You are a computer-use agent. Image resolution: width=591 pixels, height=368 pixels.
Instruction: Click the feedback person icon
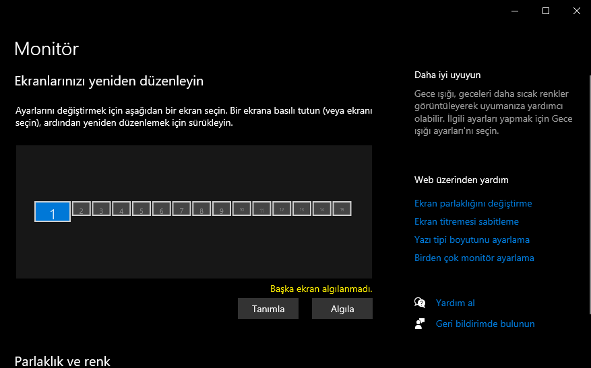click(420, 324)
